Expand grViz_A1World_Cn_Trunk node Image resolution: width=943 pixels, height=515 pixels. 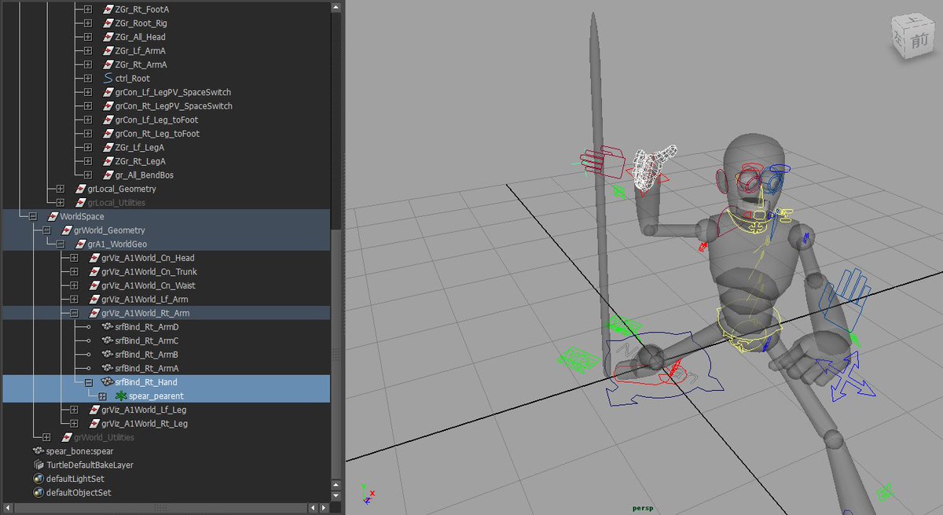tap(74, 272)
